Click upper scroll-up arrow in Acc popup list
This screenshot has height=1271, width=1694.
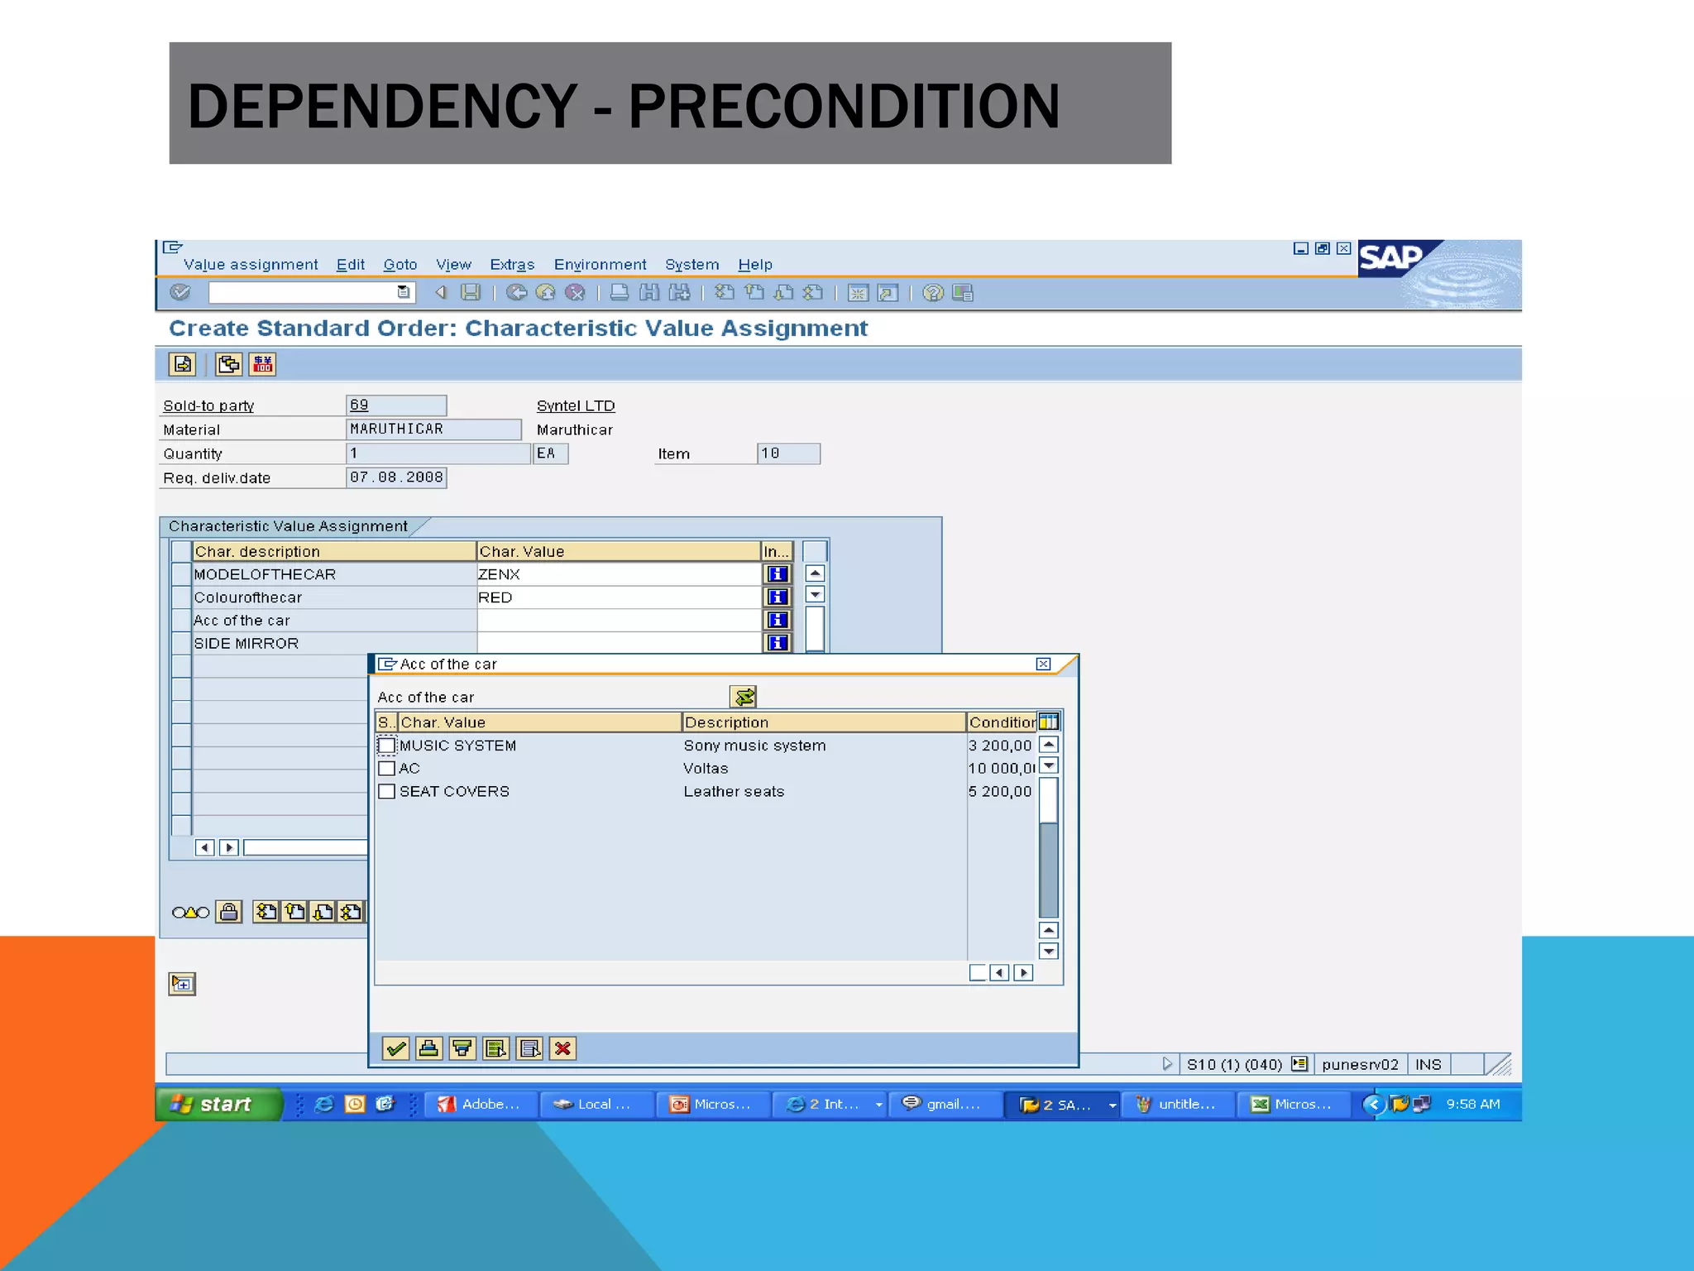pyautogui.click(x=1049, y=745)
